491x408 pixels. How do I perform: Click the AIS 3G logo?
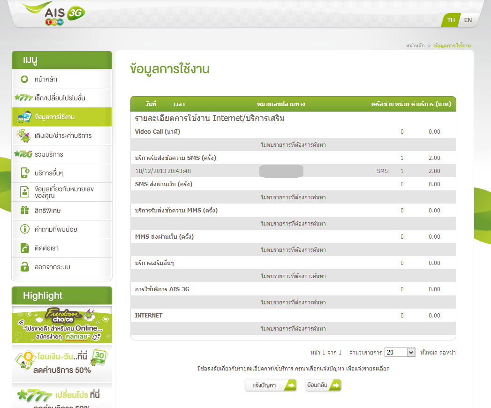coord(54,14)
